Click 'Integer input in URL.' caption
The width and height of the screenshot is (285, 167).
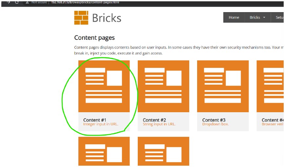[x=101, y=124]
